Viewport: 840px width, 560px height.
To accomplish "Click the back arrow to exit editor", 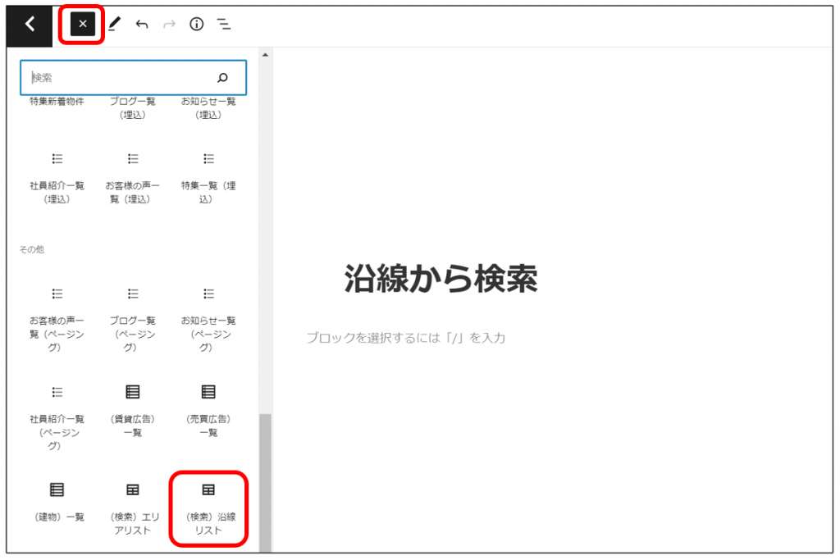I will 30,24.
